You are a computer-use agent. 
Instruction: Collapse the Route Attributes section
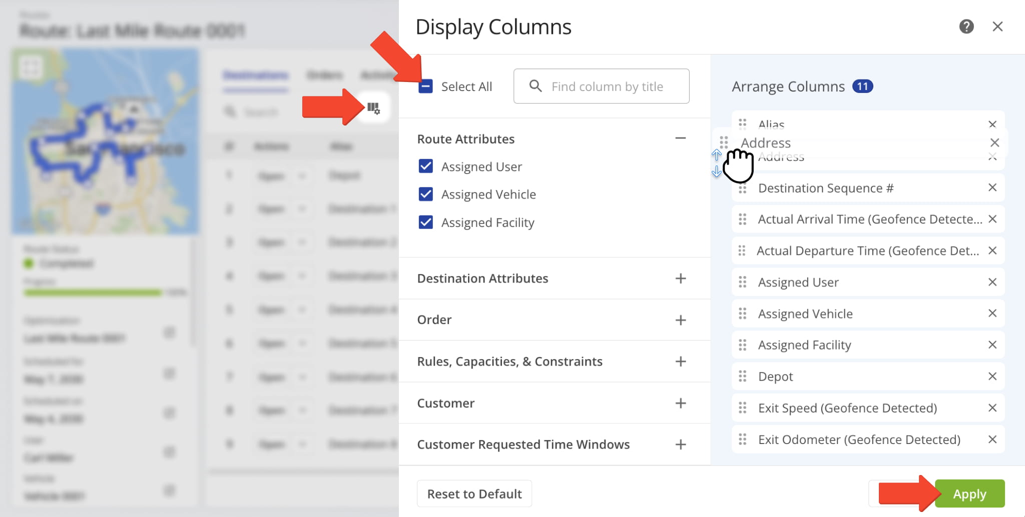680,138
